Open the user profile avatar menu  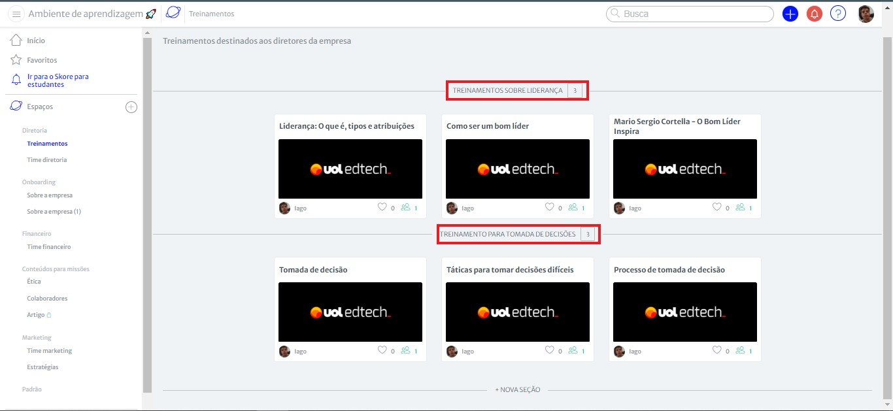click(x=866, y=14)
